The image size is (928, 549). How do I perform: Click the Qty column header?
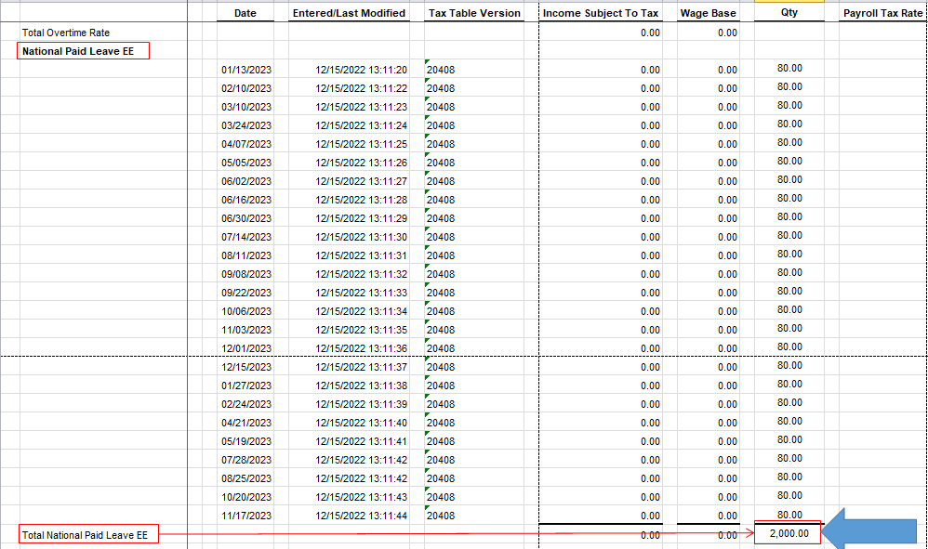(x=788, y=12)
